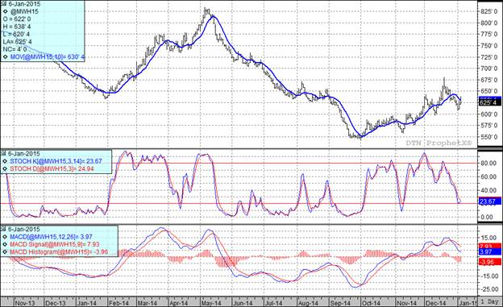This screenshot has width=503, height=307.
Task: Open the 1 Day interval selector
Action: (x=490, y=302)
